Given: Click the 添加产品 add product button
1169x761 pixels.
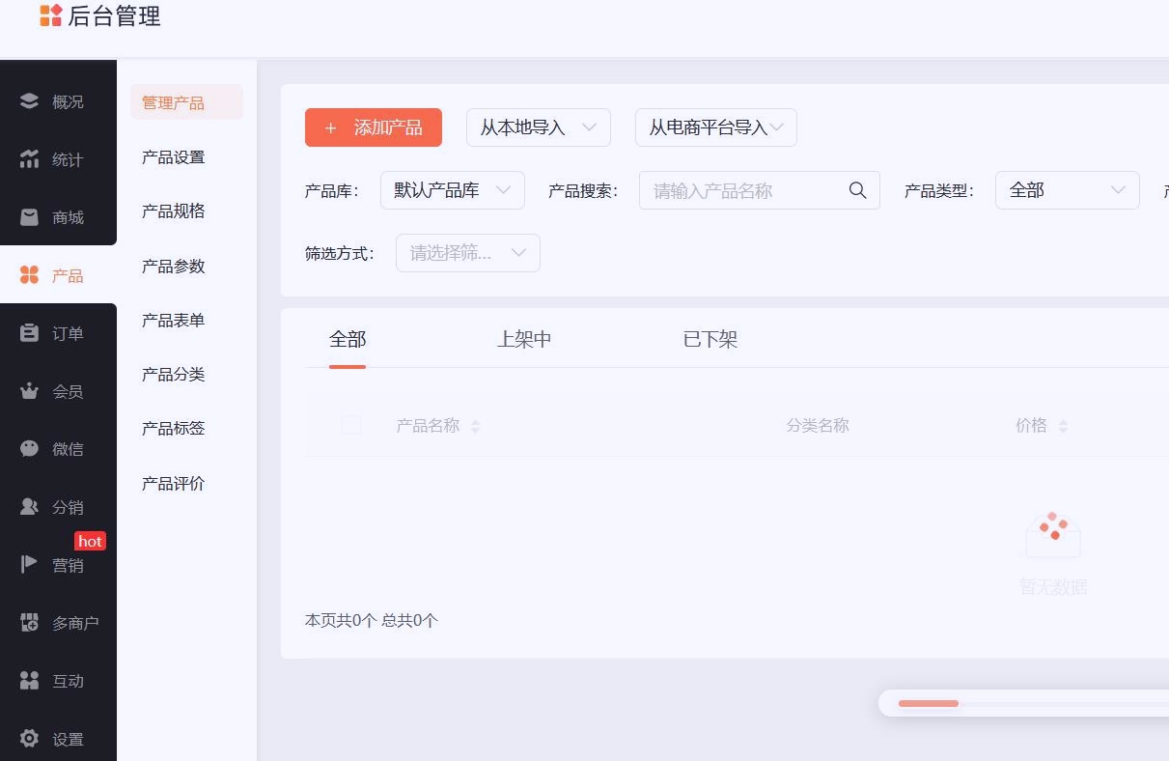Looking at the screenshot, I should pyautogui.click(x=374, y=127).
